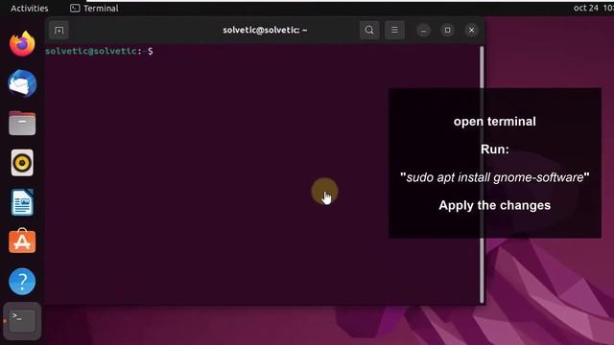Click the date and time in top bar
This screenshot has height=345, width=614.
(593, 8)
